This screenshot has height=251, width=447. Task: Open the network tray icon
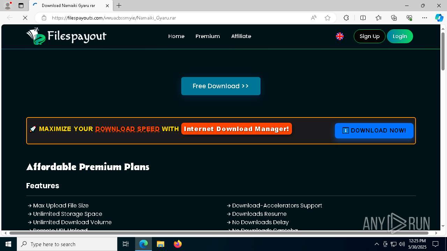click(x=394, y=244)
